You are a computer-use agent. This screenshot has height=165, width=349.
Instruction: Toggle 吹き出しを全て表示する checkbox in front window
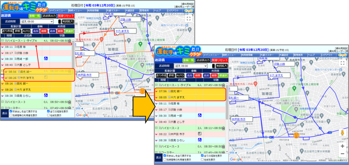pyautogui.click(x=165, y=155)
